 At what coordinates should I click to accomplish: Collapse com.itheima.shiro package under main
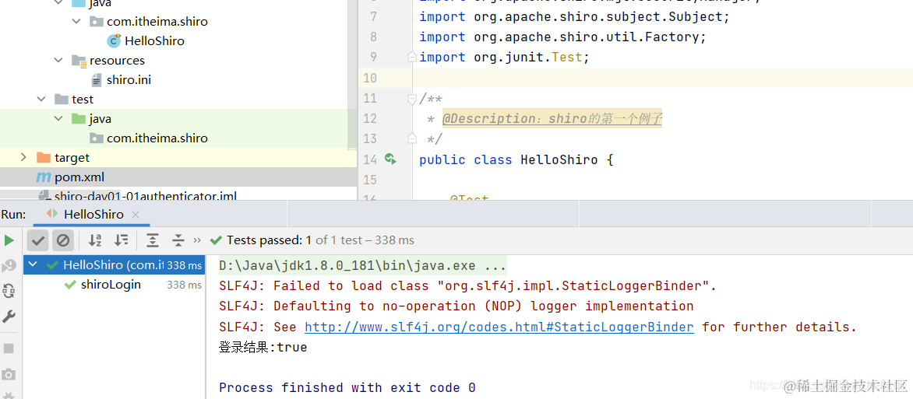(x=77, y=22)
